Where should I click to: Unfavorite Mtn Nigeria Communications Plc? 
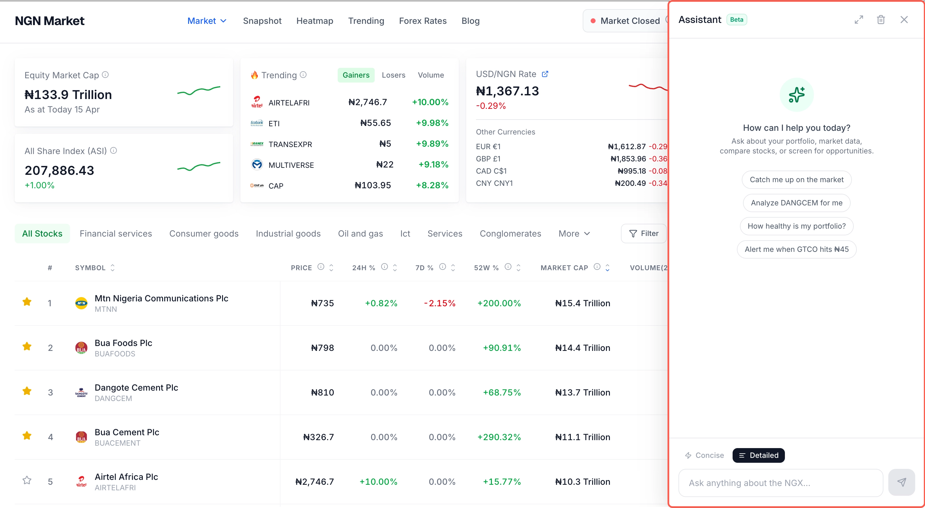(27, 302)
